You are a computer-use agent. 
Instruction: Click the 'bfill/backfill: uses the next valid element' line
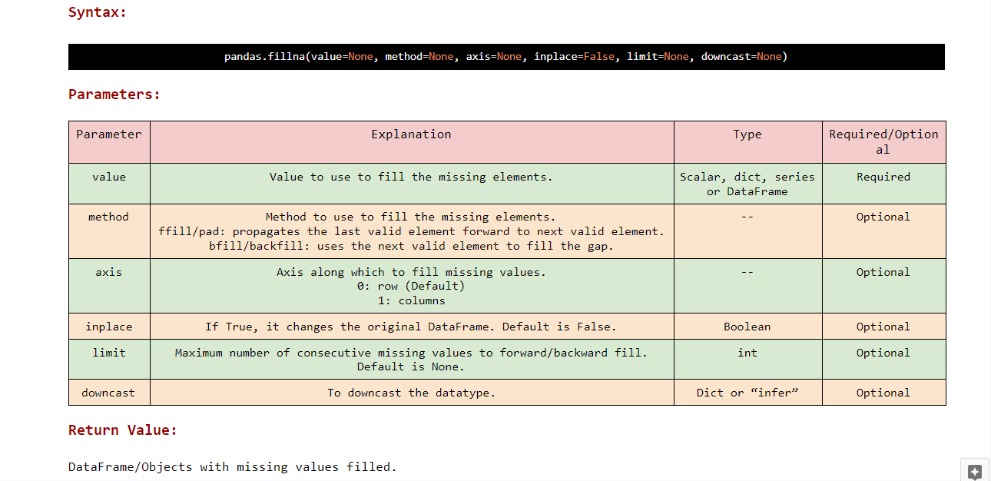click(x=411, y=246)
